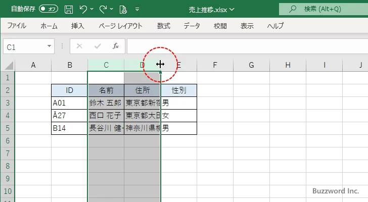Select column G header
The image size is (368, 202).
tap(251, 65)
